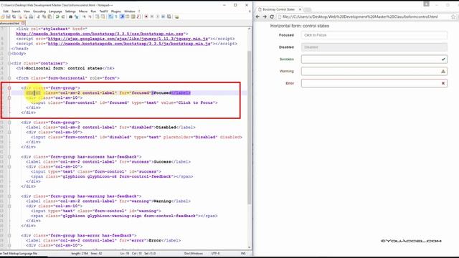Image resolution: width=459 pixels, height=258 pixels.
Task: Click the Zoom In toolbar icon
Action: pos(85,16)
